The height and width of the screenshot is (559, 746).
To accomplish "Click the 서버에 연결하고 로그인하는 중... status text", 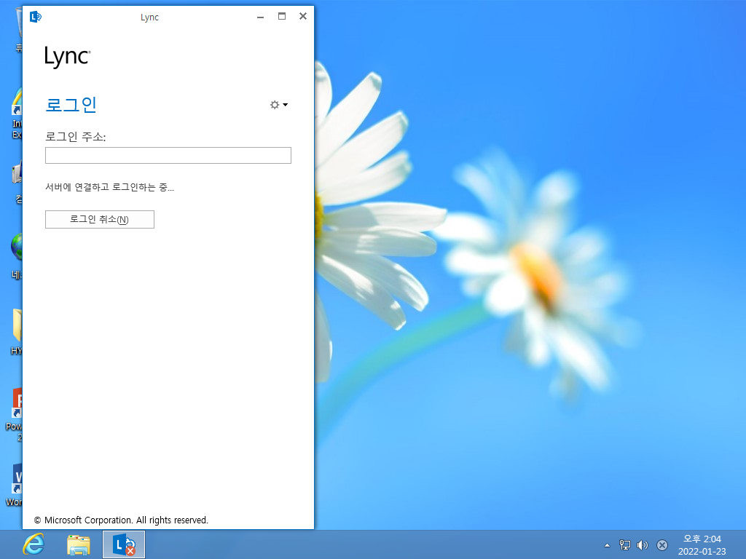I will pyautogui.click(x=109, y=187).
